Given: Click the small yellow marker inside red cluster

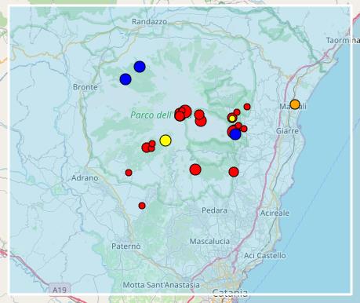Looking at the screenshot, I should coord(232,119).
